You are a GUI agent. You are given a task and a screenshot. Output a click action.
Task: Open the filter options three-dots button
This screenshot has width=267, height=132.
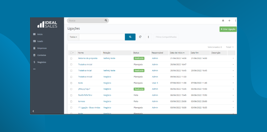click(x=148, y=37)
